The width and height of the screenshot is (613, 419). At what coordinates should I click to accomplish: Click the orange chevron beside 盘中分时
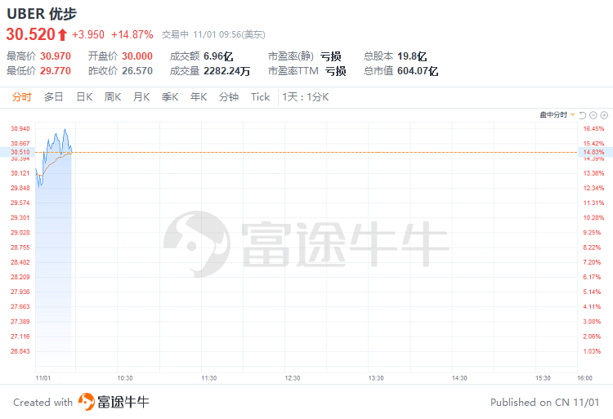pos(572,115)
